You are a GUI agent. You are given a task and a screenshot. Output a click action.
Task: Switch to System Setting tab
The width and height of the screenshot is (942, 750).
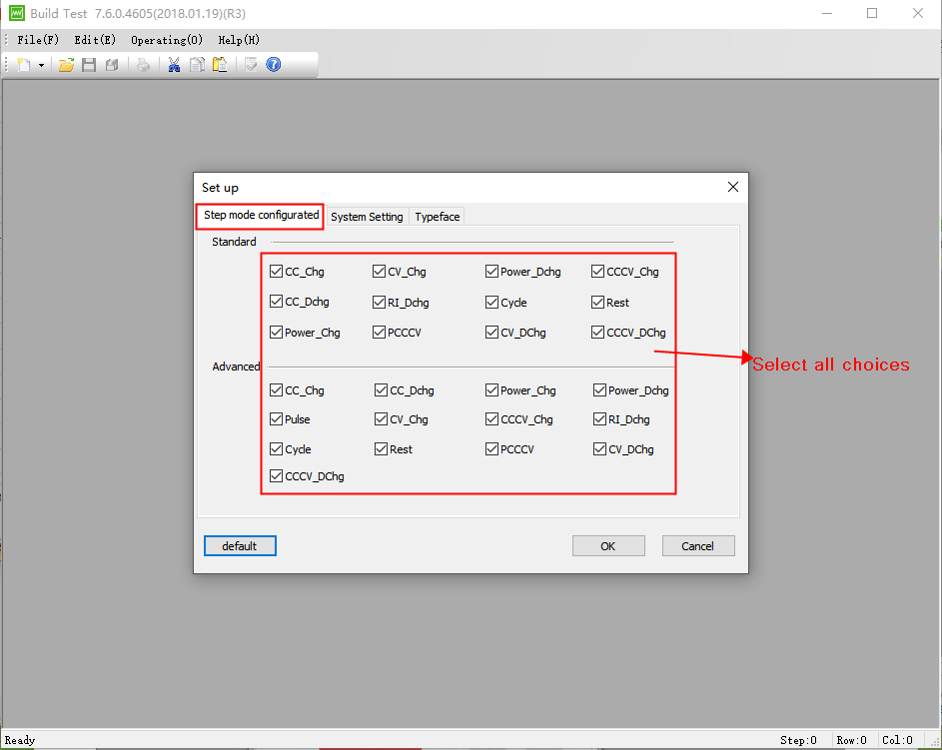367,217
